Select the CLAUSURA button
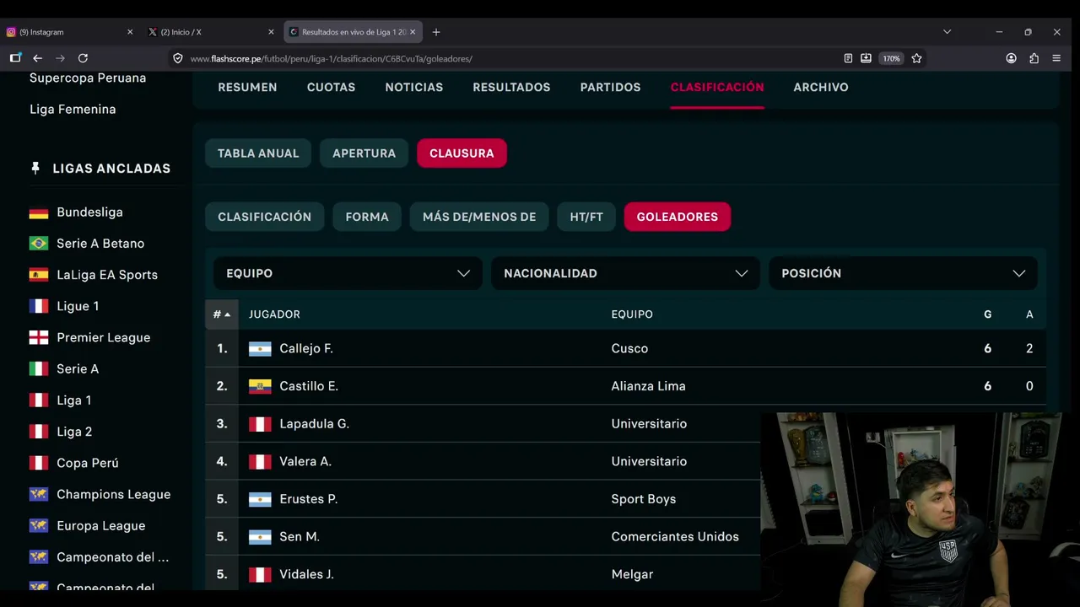1080x607 pixels. (x=462, y=153)
